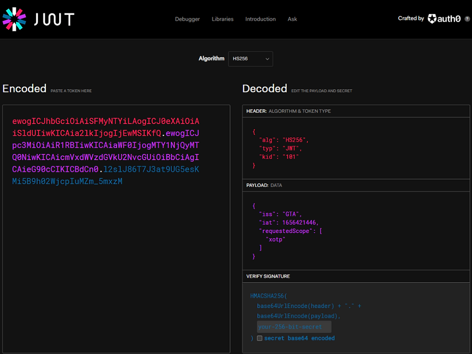
Task: Open the help question mark icon
Action: (467, 19)
